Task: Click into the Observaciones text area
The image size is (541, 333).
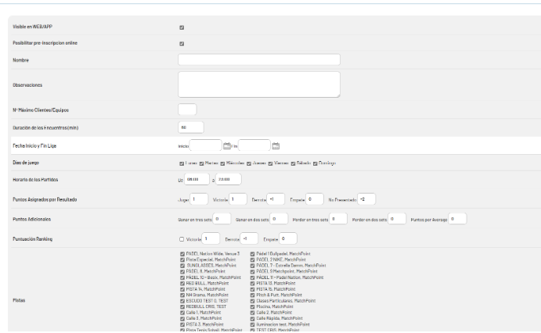Action: click(x=259, y=84)
